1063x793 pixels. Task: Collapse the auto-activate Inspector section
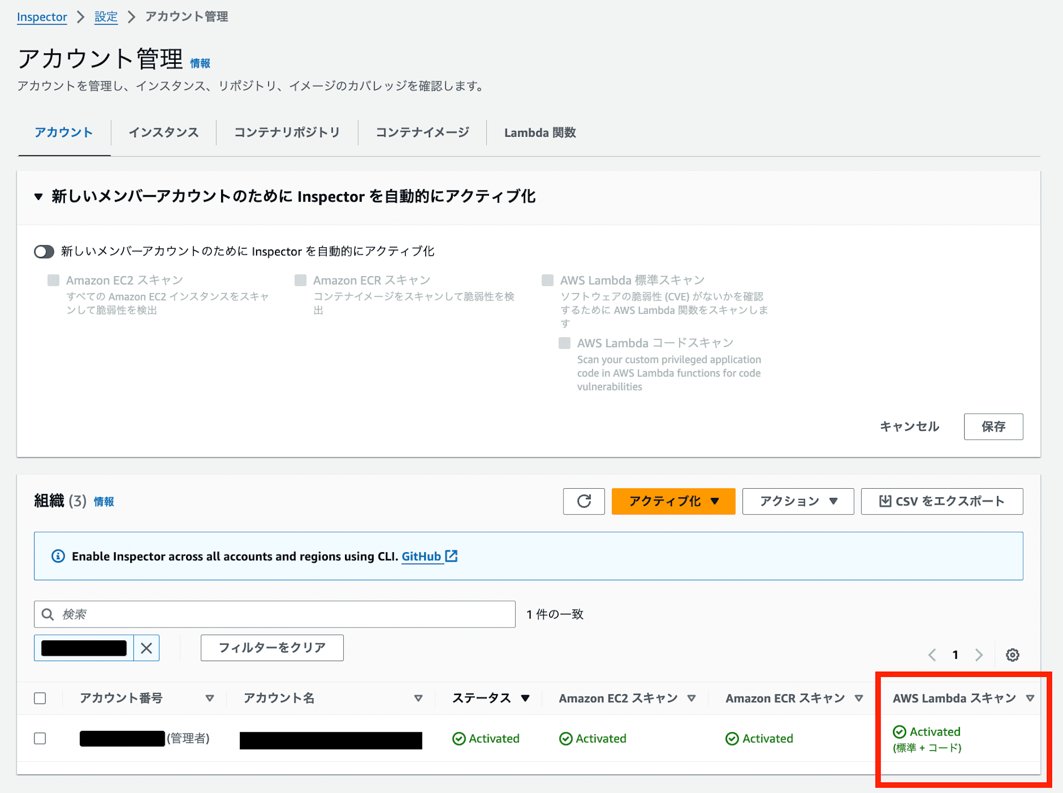(38, 197)
